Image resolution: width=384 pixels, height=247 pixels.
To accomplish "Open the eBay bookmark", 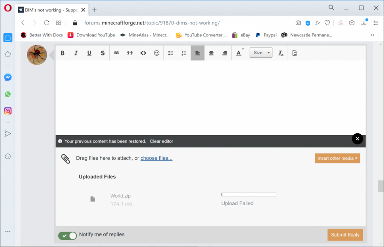I will [x=241, y=35].
